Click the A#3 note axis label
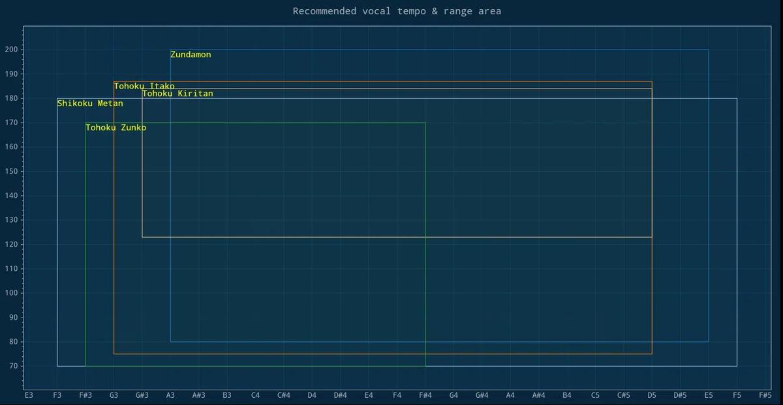The width and height of the screenshot is (783, 405). [199, 395]
